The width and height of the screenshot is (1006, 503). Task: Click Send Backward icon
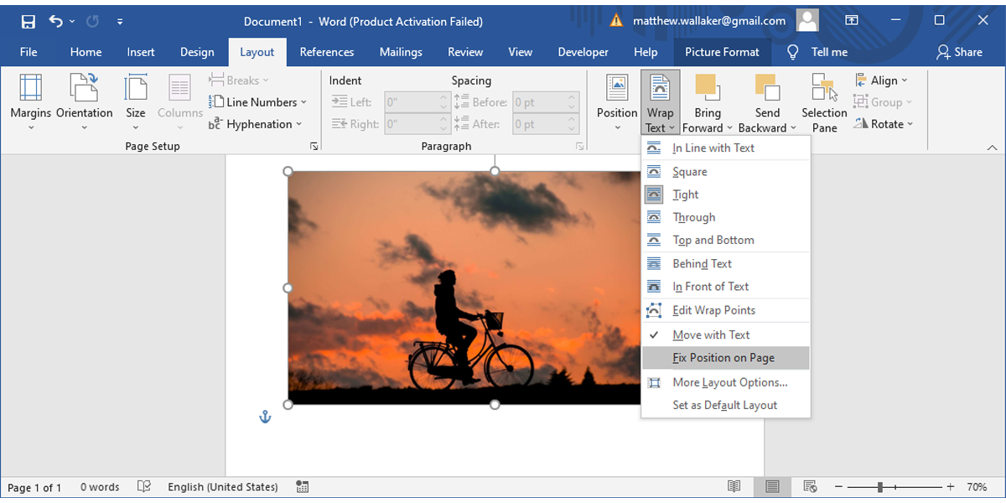(767, 88)
